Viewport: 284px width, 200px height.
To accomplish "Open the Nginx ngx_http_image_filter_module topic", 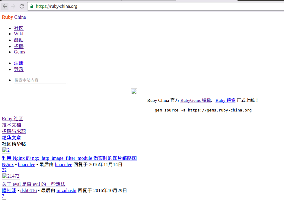I will click(69, 158).
